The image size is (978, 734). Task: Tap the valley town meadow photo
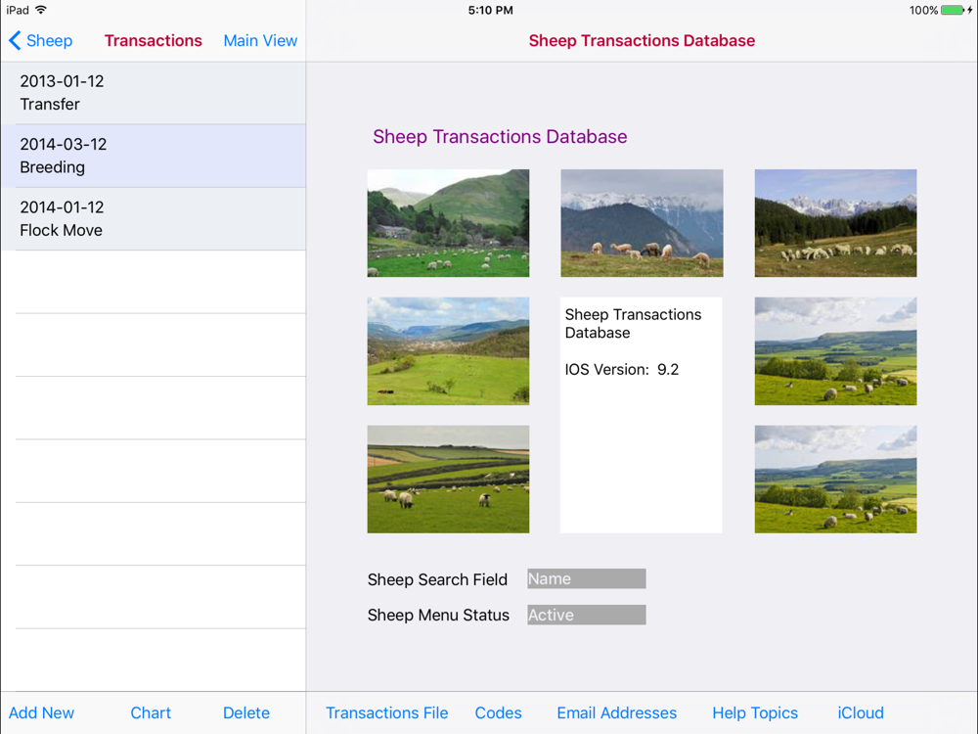pyautogui.click(x=448, y=350)
